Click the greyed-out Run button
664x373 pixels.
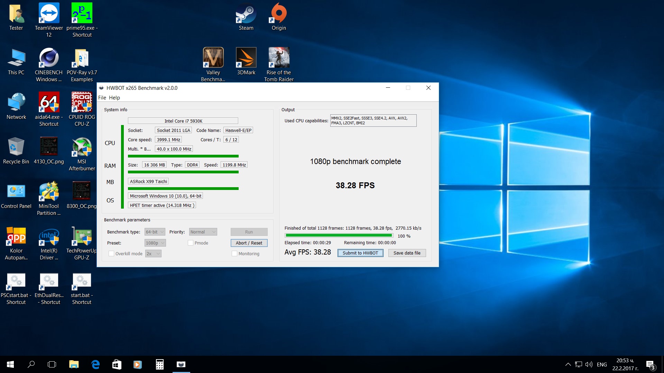coord(249,232)
